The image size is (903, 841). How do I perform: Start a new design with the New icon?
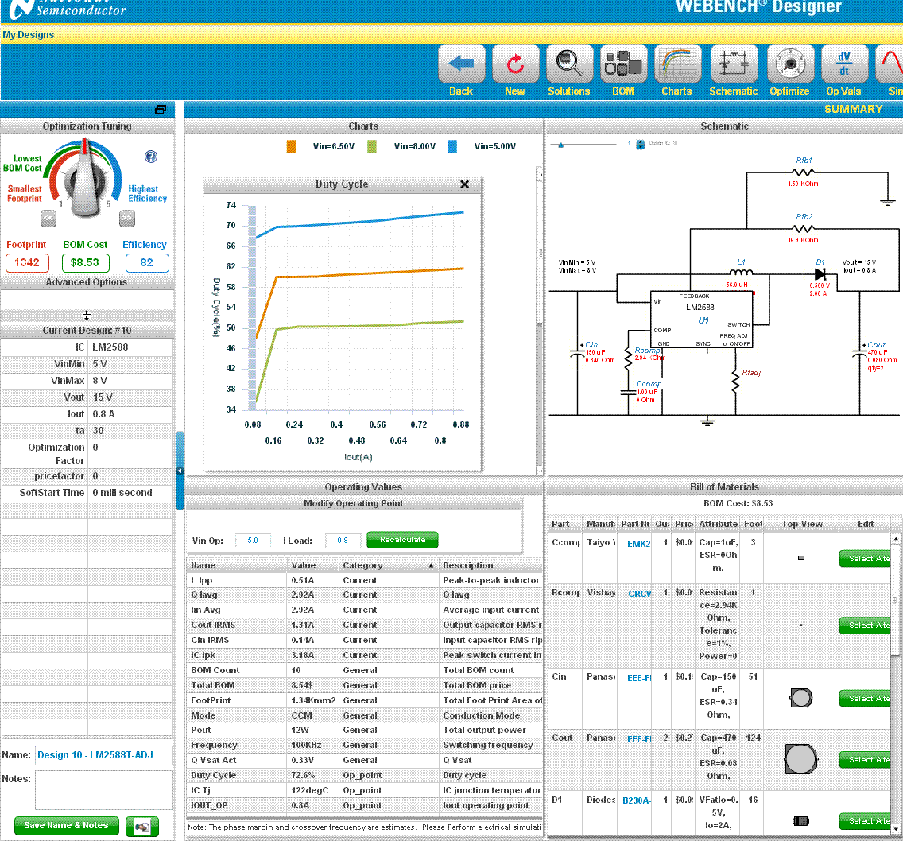[x=515, y=64]
